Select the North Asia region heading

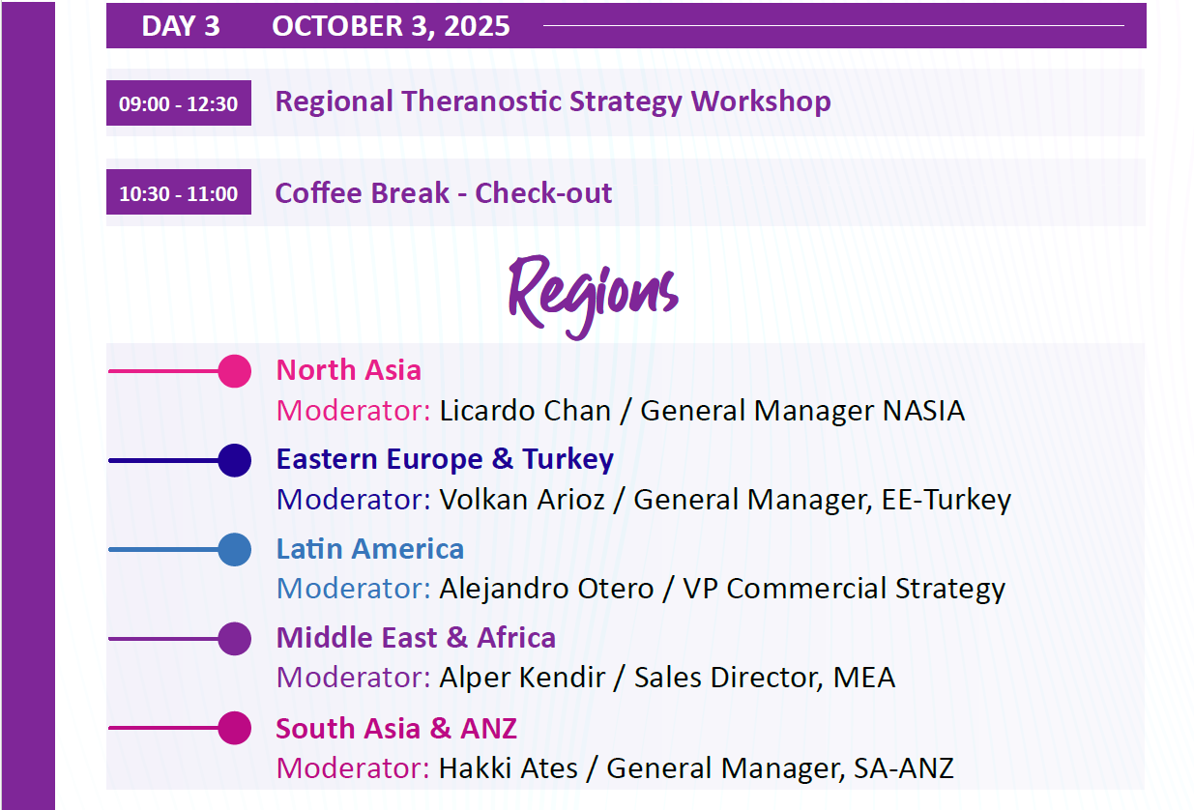point(349,370)
